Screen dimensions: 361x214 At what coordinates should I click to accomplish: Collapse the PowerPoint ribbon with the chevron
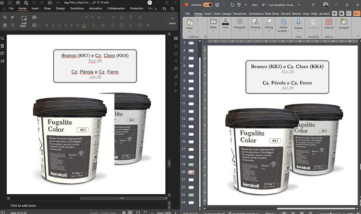(358, 35)
